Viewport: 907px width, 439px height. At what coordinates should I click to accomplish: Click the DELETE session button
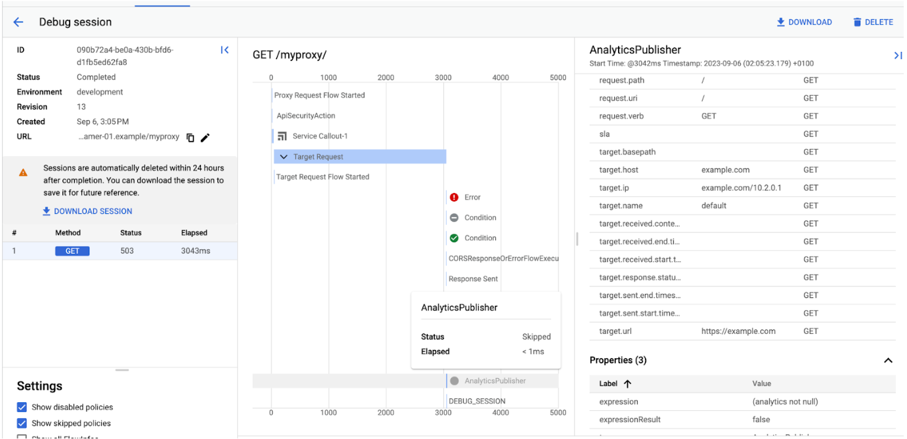[873, 22]
